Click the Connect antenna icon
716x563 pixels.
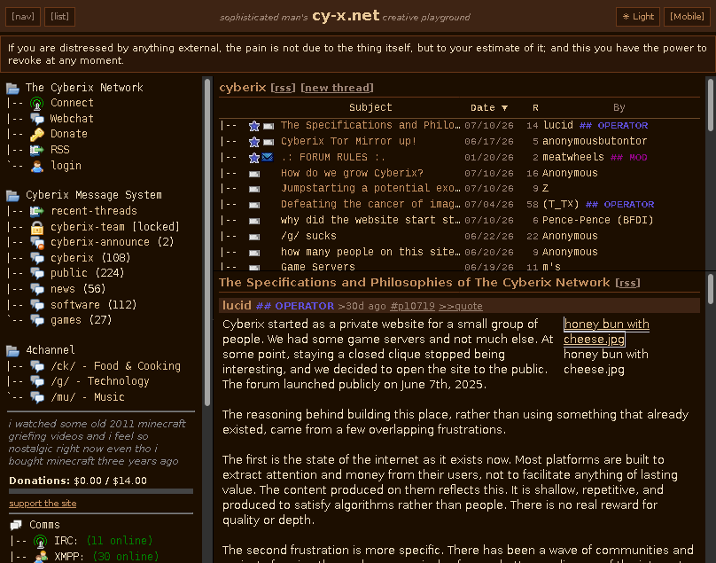tap(37, 103)
